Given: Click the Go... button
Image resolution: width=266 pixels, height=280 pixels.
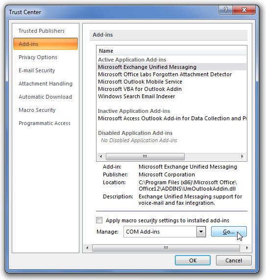Looking at the screenshot, I should (229, 232).
